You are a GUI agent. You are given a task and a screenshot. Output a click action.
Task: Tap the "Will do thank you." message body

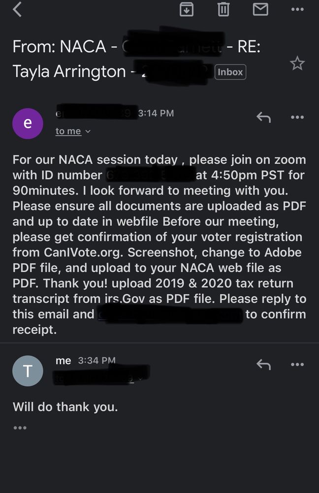(65, 407)
